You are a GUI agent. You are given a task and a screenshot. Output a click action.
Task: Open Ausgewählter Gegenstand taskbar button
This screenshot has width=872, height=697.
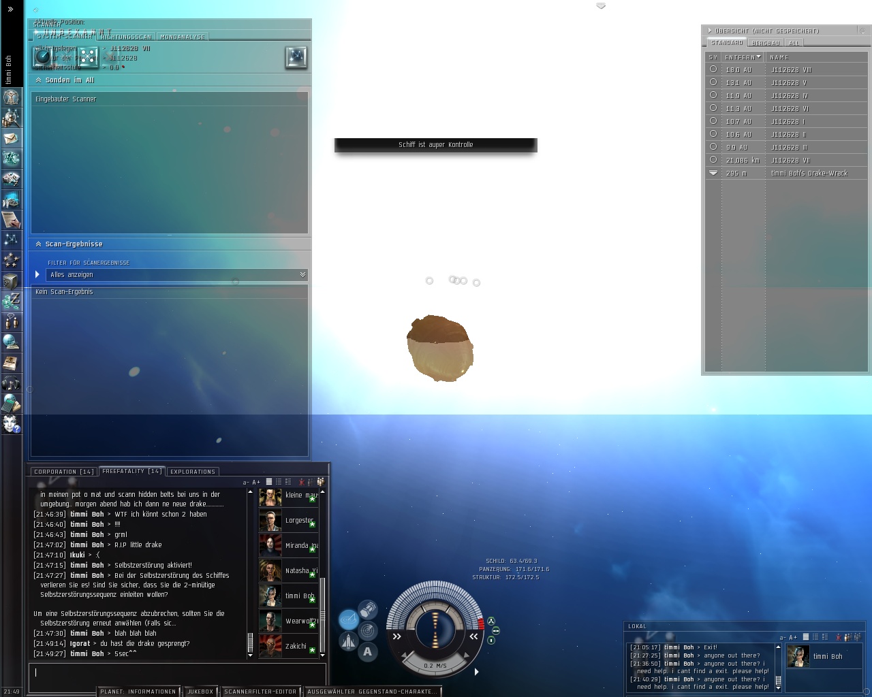click(x=373, y=692)
